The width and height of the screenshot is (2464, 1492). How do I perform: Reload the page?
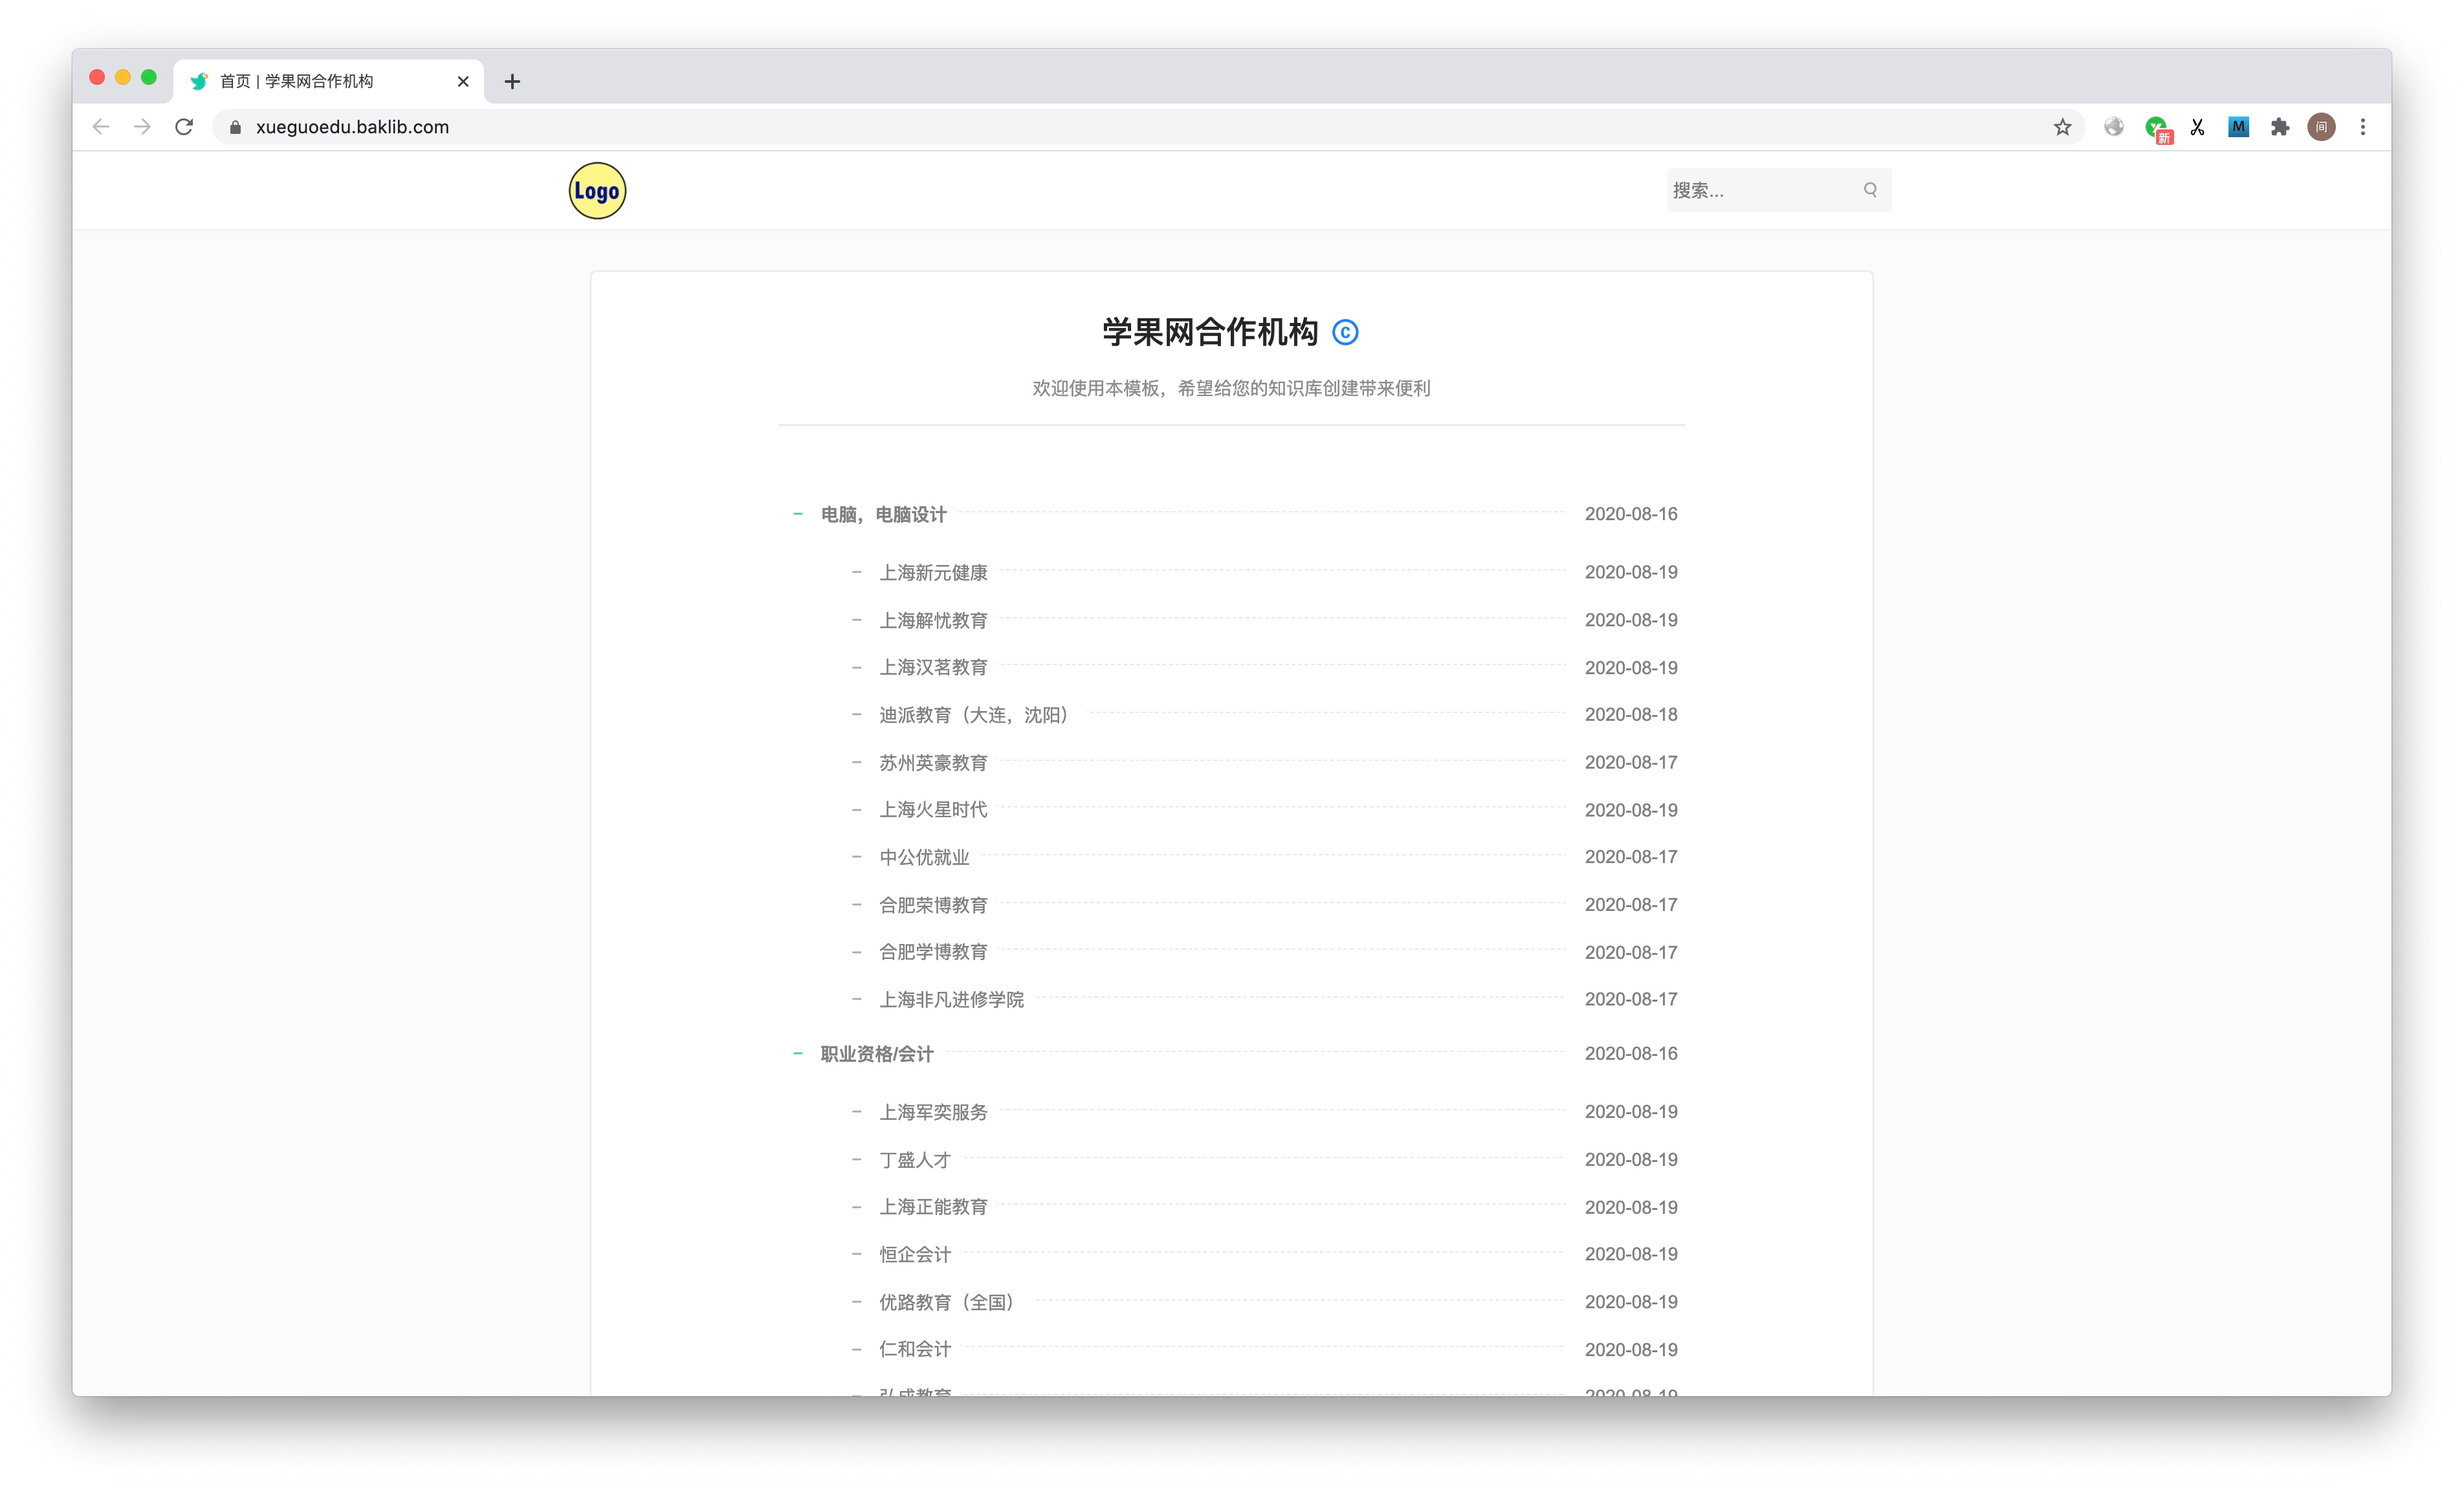coord(184,127)
